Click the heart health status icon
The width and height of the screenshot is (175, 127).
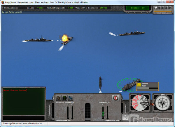(x=156, y=8)
